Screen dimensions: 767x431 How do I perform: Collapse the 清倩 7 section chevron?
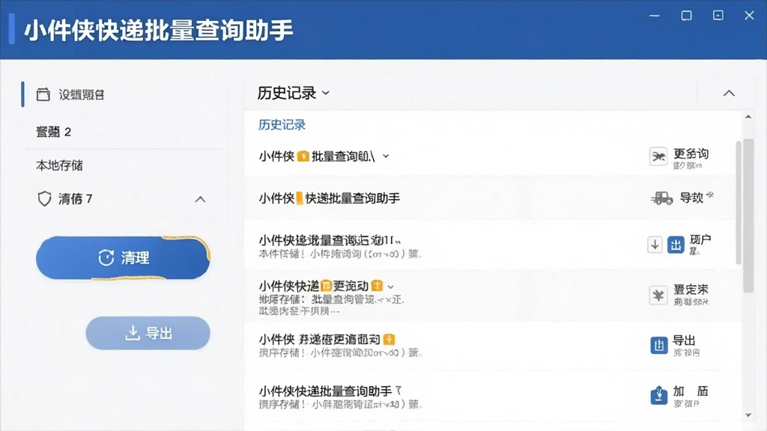(200, 199)
